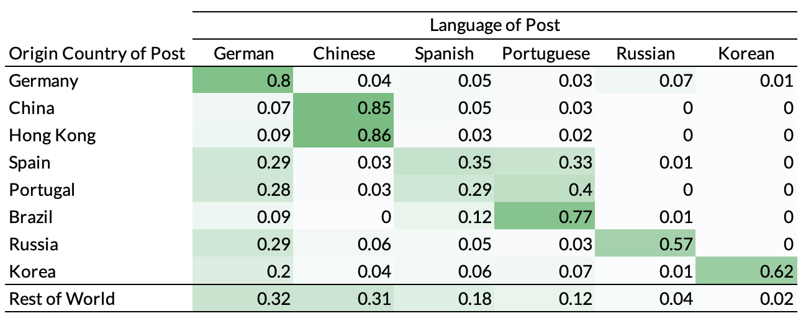
Task: Select the Korean column header
Action: pos(746,54)
